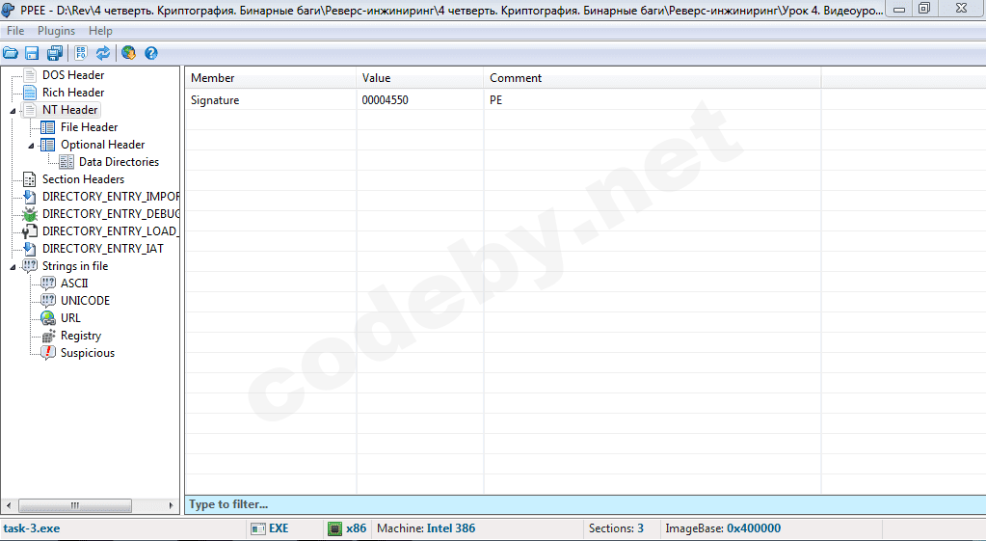Click the blue arrows Reload icon

coord(102,53)
